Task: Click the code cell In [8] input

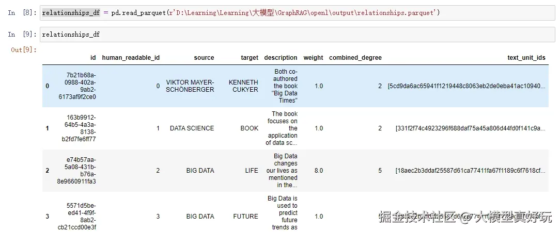Action: [298, 13]
